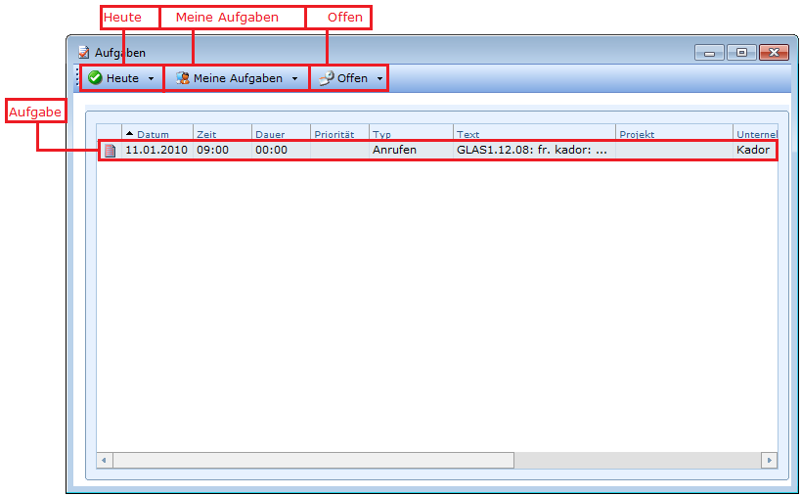Viewport: 801px width, 495px height.
Task: Click the horizontal scrollbar left arrow
Action: click(x=106, y=460)
